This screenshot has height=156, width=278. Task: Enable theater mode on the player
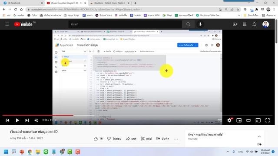click(248, 120)
